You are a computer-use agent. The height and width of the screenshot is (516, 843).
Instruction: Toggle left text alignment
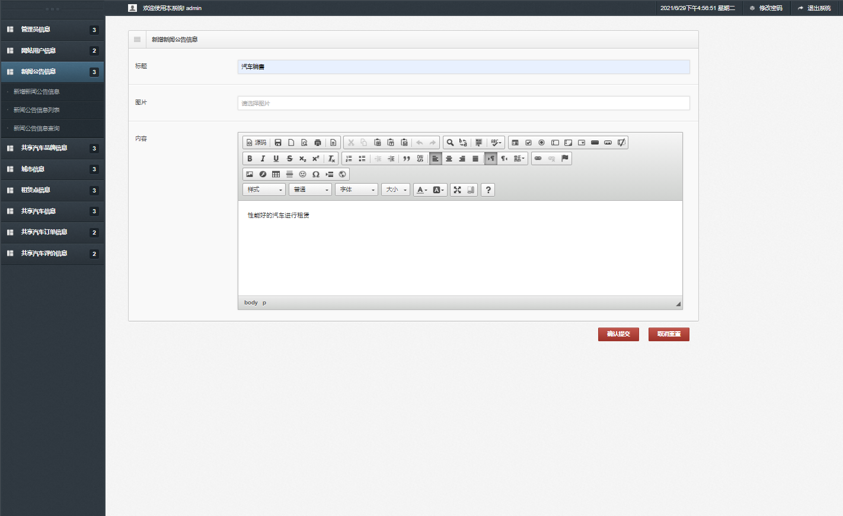point(435,159)
